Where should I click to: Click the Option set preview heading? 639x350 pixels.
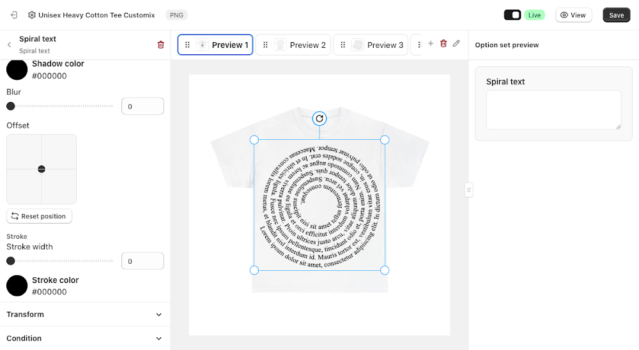click(x=507, y=45)
